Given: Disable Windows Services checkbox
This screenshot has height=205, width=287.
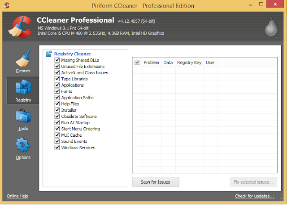Looking at the screenshot, I should point(57,147).
